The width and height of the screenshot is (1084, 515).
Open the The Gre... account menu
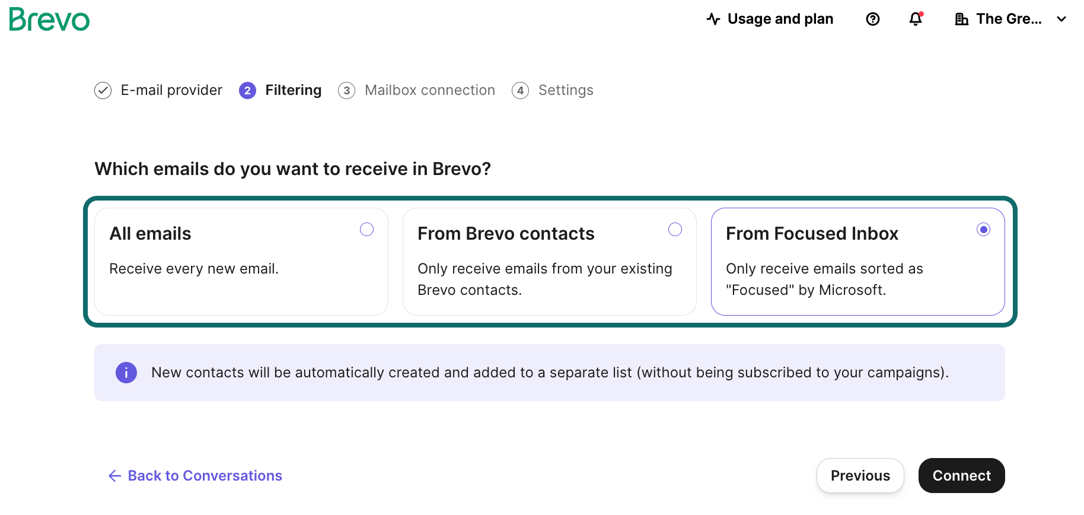(x=1009, y=19)
